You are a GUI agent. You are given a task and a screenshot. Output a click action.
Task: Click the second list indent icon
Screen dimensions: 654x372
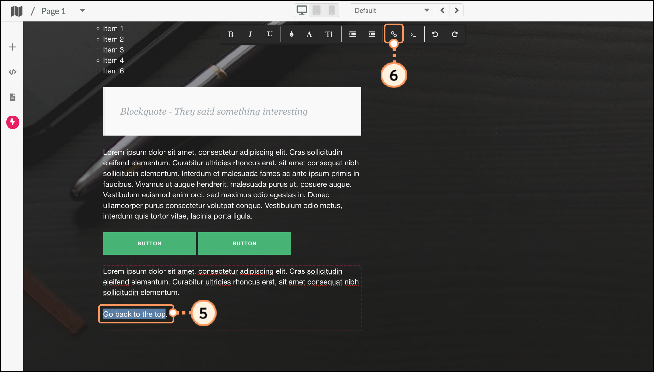[x=372, y=34]
